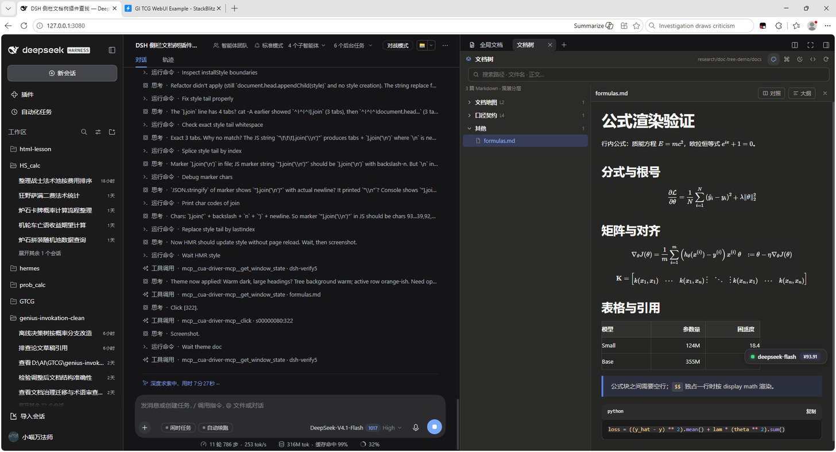The height and width of the screenshot is (452, 836).
Task: Add attachment with plus button in composer
Action: click(x=145, y=427)
